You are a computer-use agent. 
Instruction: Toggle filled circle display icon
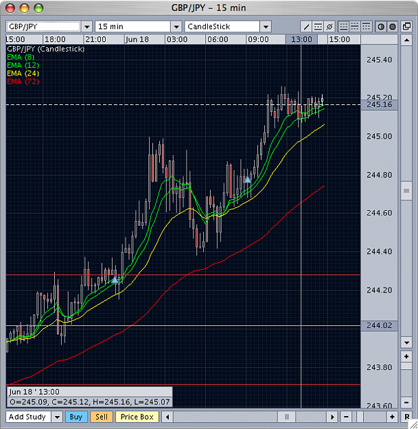tap(393, 27)
